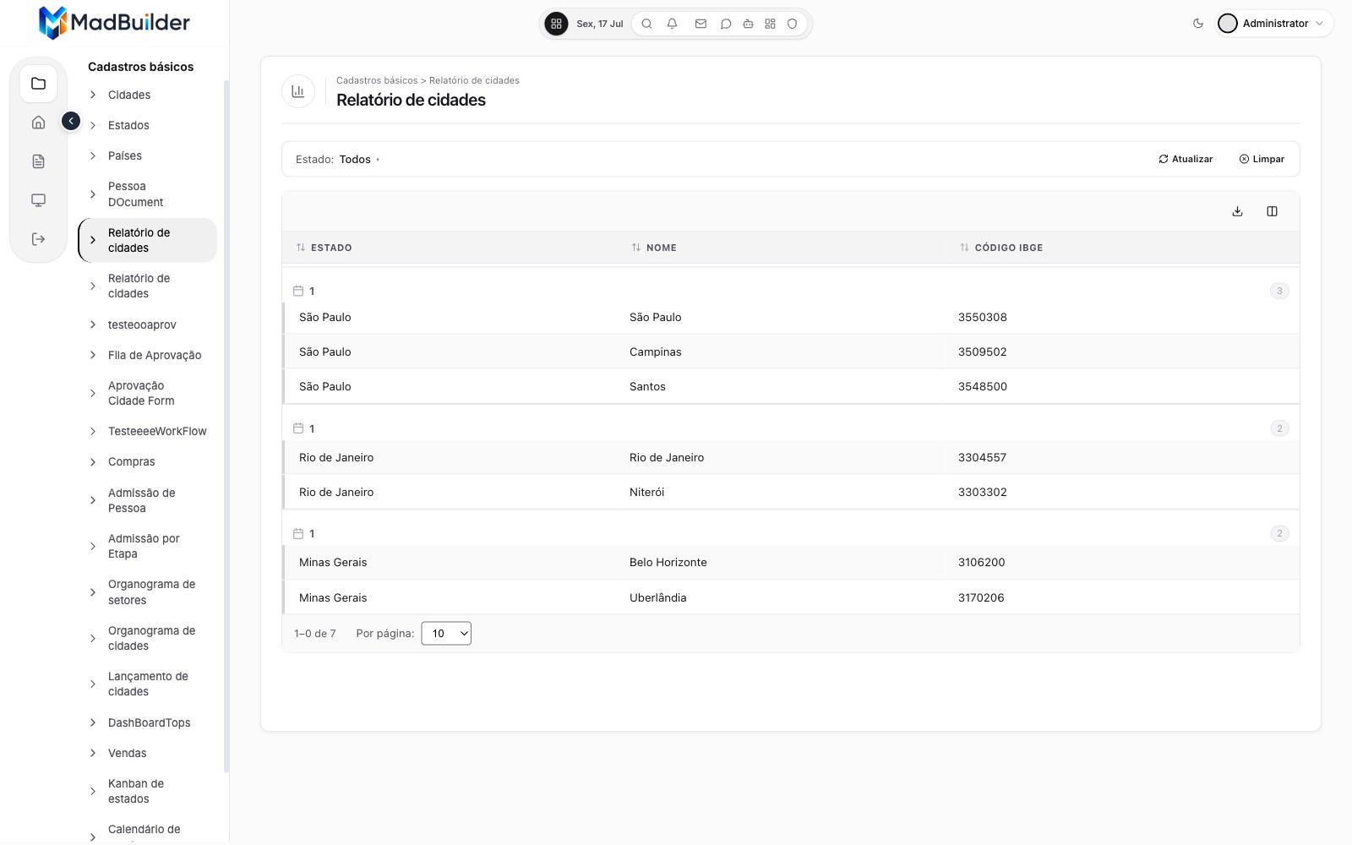
Task: Open the per page 10 dropdown
Action: (446, 634)
